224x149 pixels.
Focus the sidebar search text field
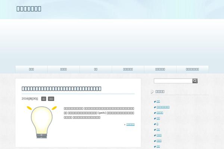(173, 81)
